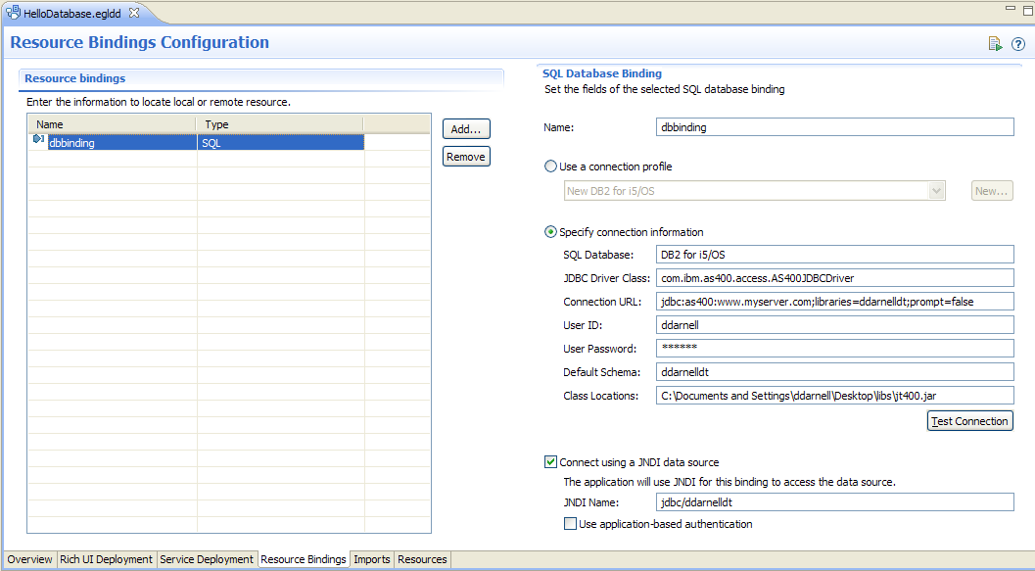Viewport: 1035px width, 571px height.
Task: Click the deploy descriptor icon in header
Action: pos(995,43)
